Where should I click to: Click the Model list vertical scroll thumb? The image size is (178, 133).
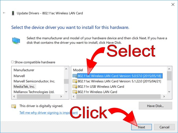click(169, 76)
